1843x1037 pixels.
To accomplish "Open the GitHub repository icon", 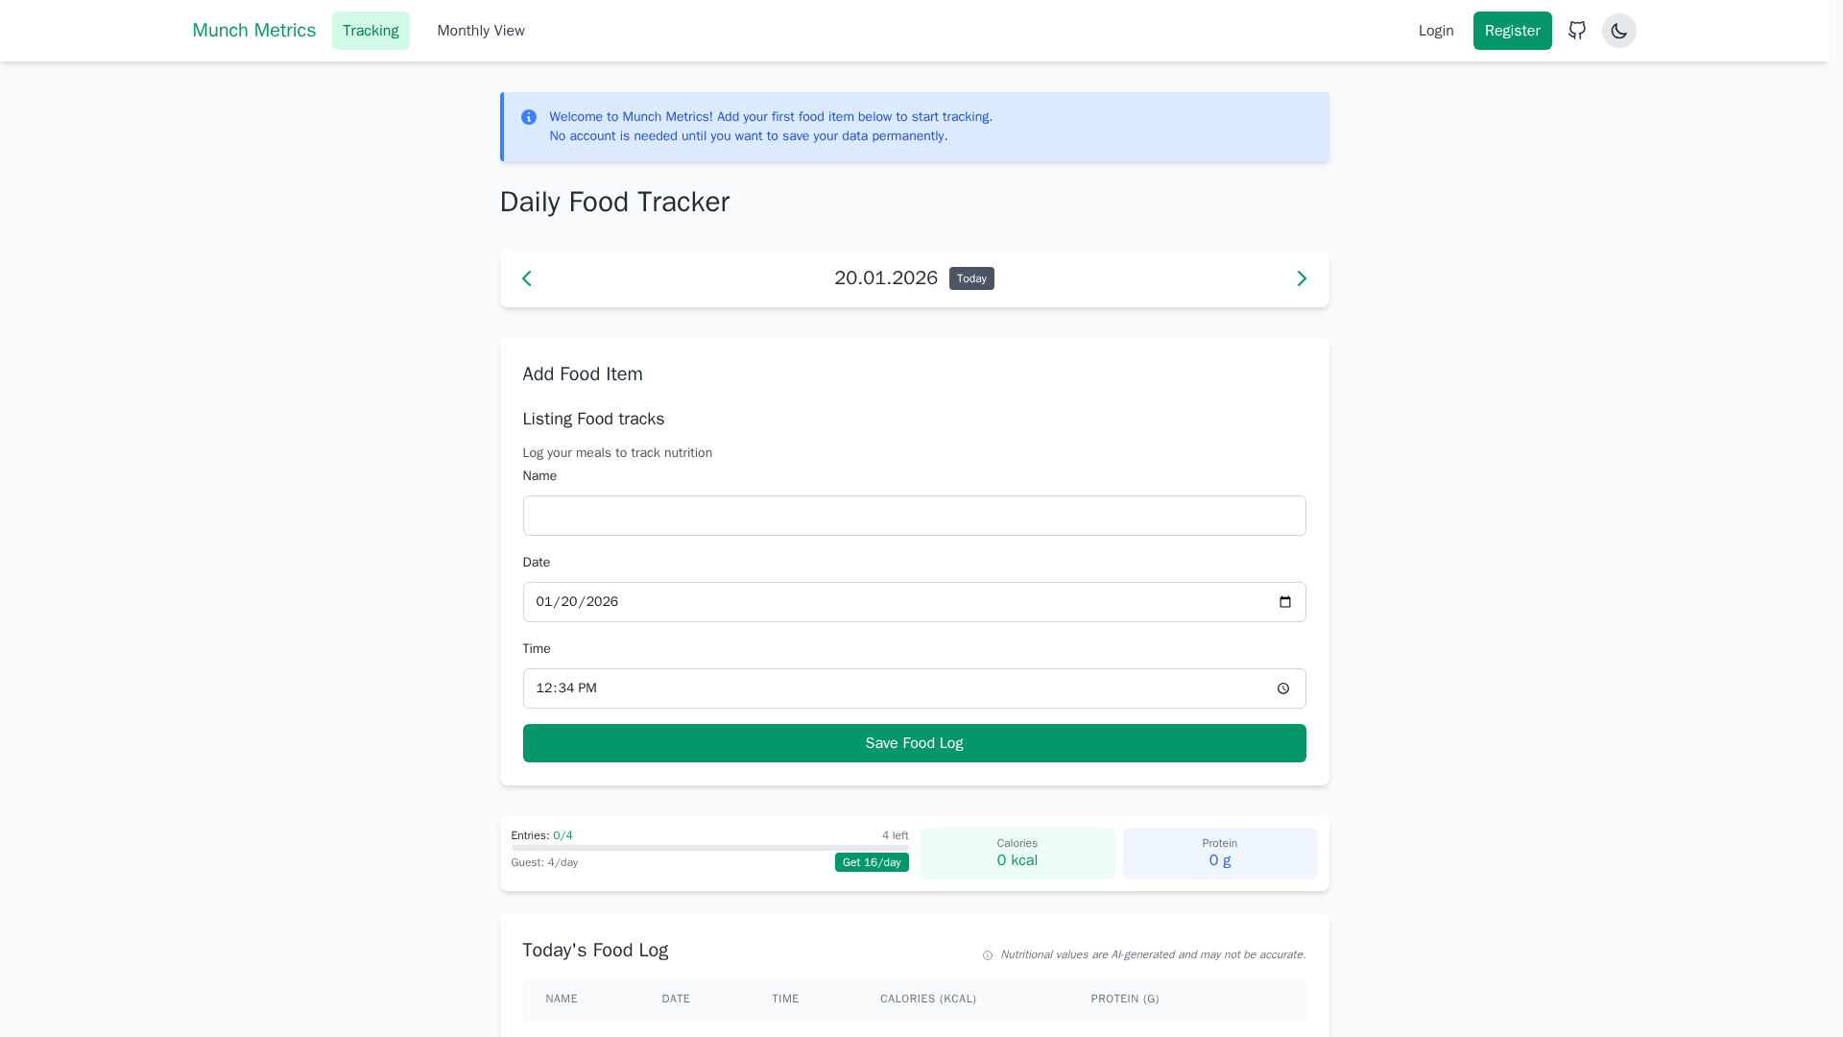I will [x=1576, y=31].
